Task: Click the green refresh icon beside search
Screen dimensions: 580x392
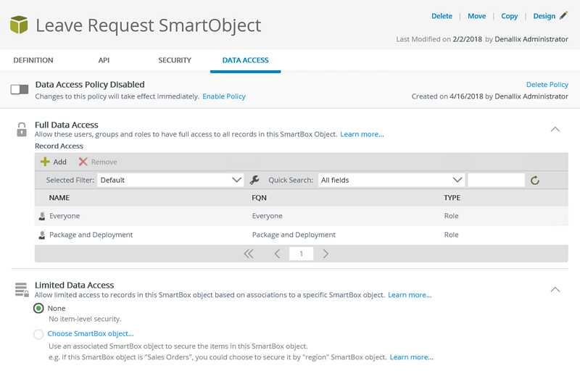Action: coord(535,180)
